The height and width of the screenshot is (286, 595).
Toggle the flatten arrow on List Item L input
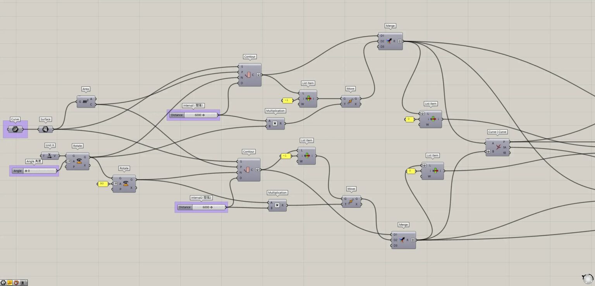point(423,114)
